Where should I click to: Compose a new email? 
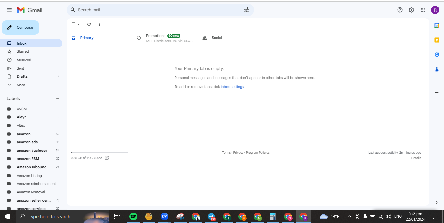click(20, 28)
